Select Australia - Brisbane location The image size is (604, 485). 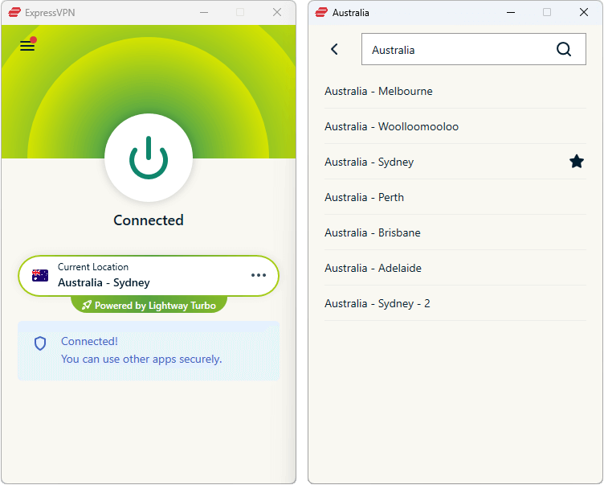click(x=455, y=232)
